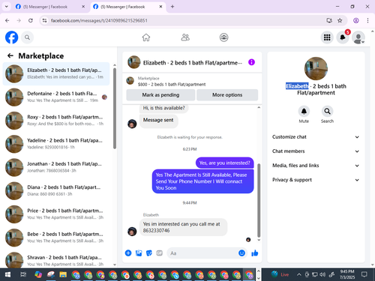Open the notifications bell with red badge
Image resolution: width=375 pixels, height=281 pixels.
point(343,37)
